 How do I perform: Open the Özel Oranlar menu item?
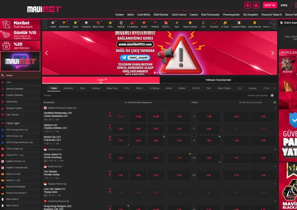point(161,14)
